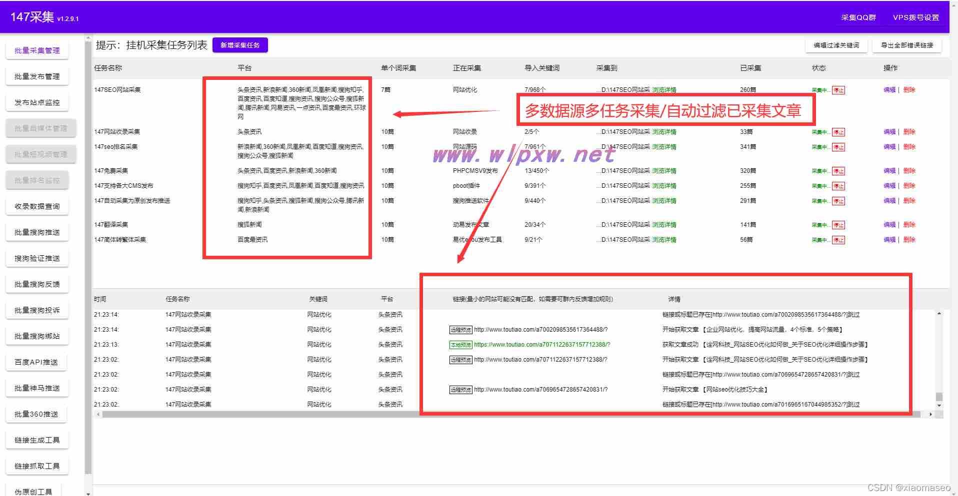Image resolution: width=958 pixels, height=496 pixels.
Task: Open 浏览详情 for 147简体转繁体采集
Action: point(664,240)
